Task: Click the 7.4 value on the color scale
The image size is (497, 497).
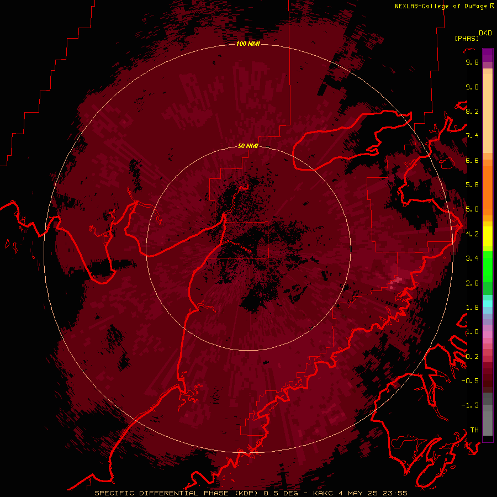Action: pyautogui.click(x=472, y=136)
